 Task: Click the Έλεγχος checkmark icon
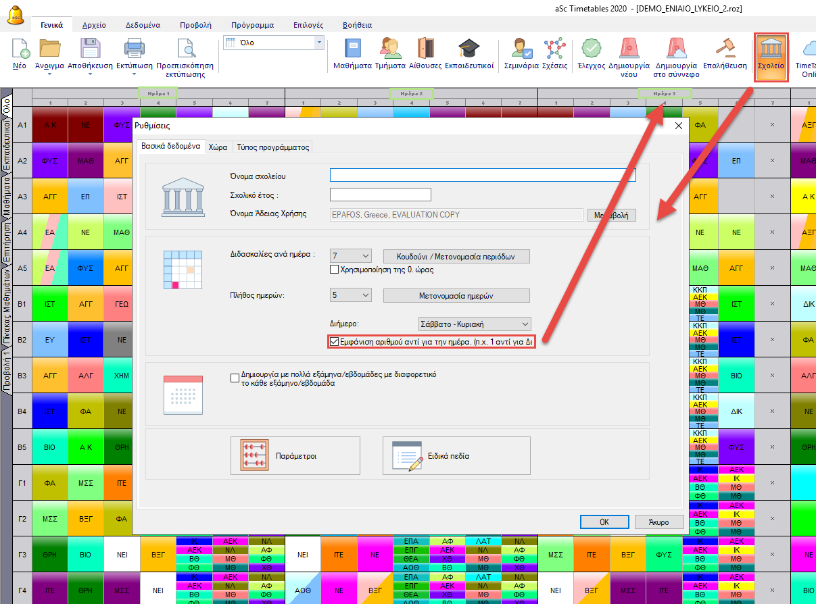591,49
